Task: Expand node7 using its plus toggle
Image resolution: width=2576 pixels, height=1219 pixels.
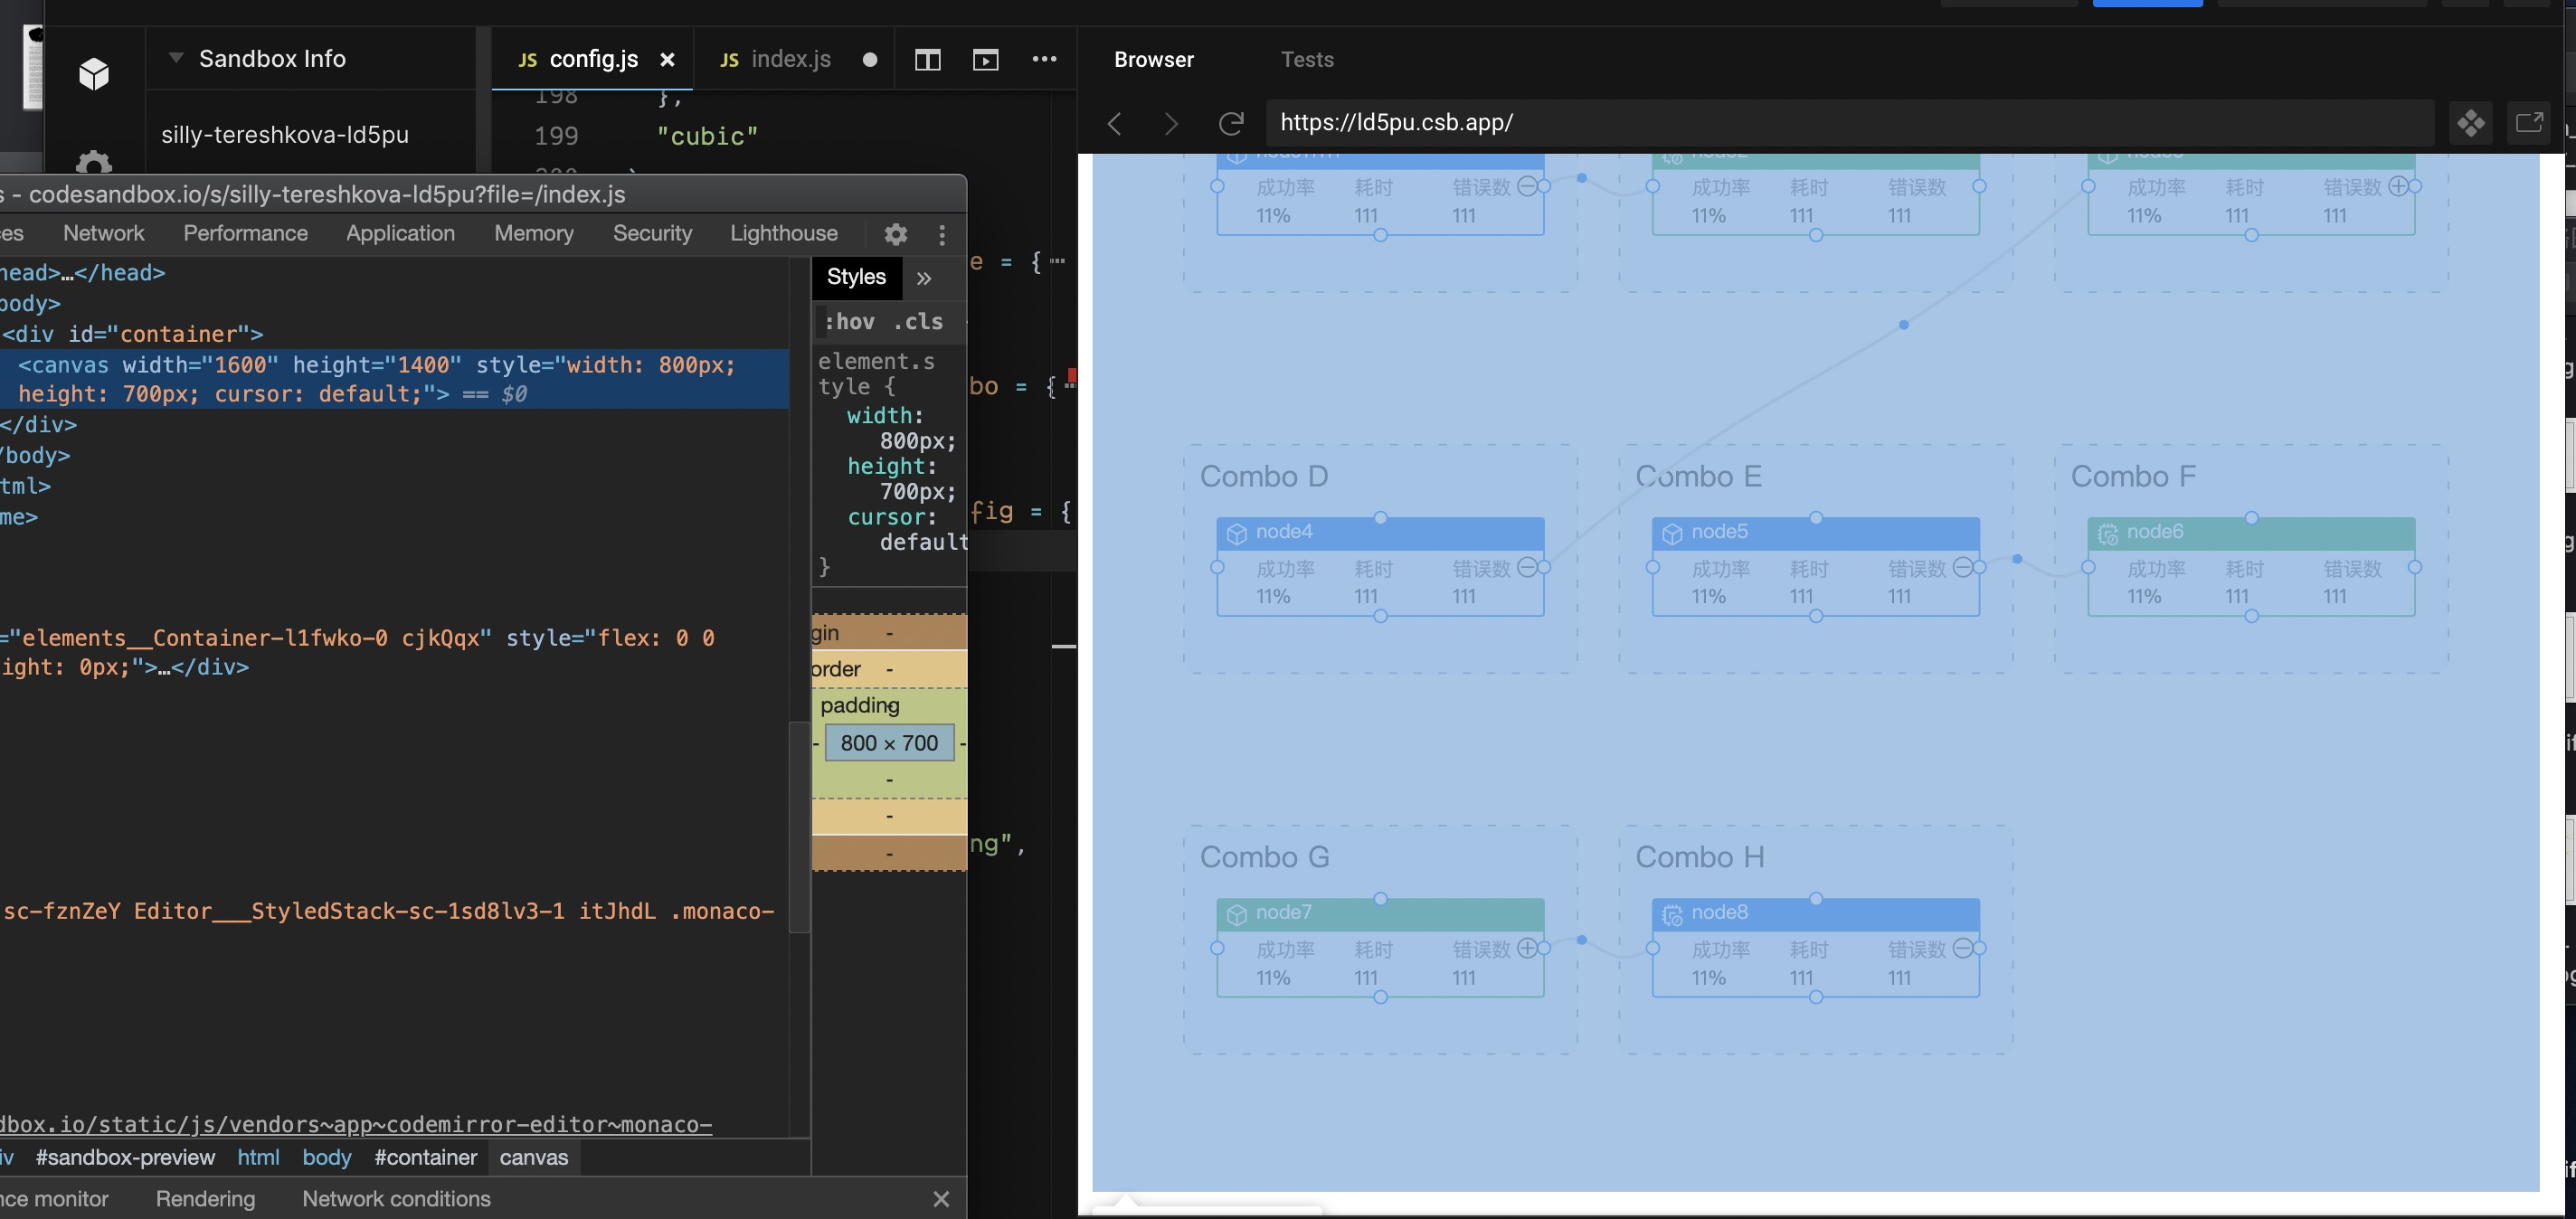Action: coord(1526,948)
